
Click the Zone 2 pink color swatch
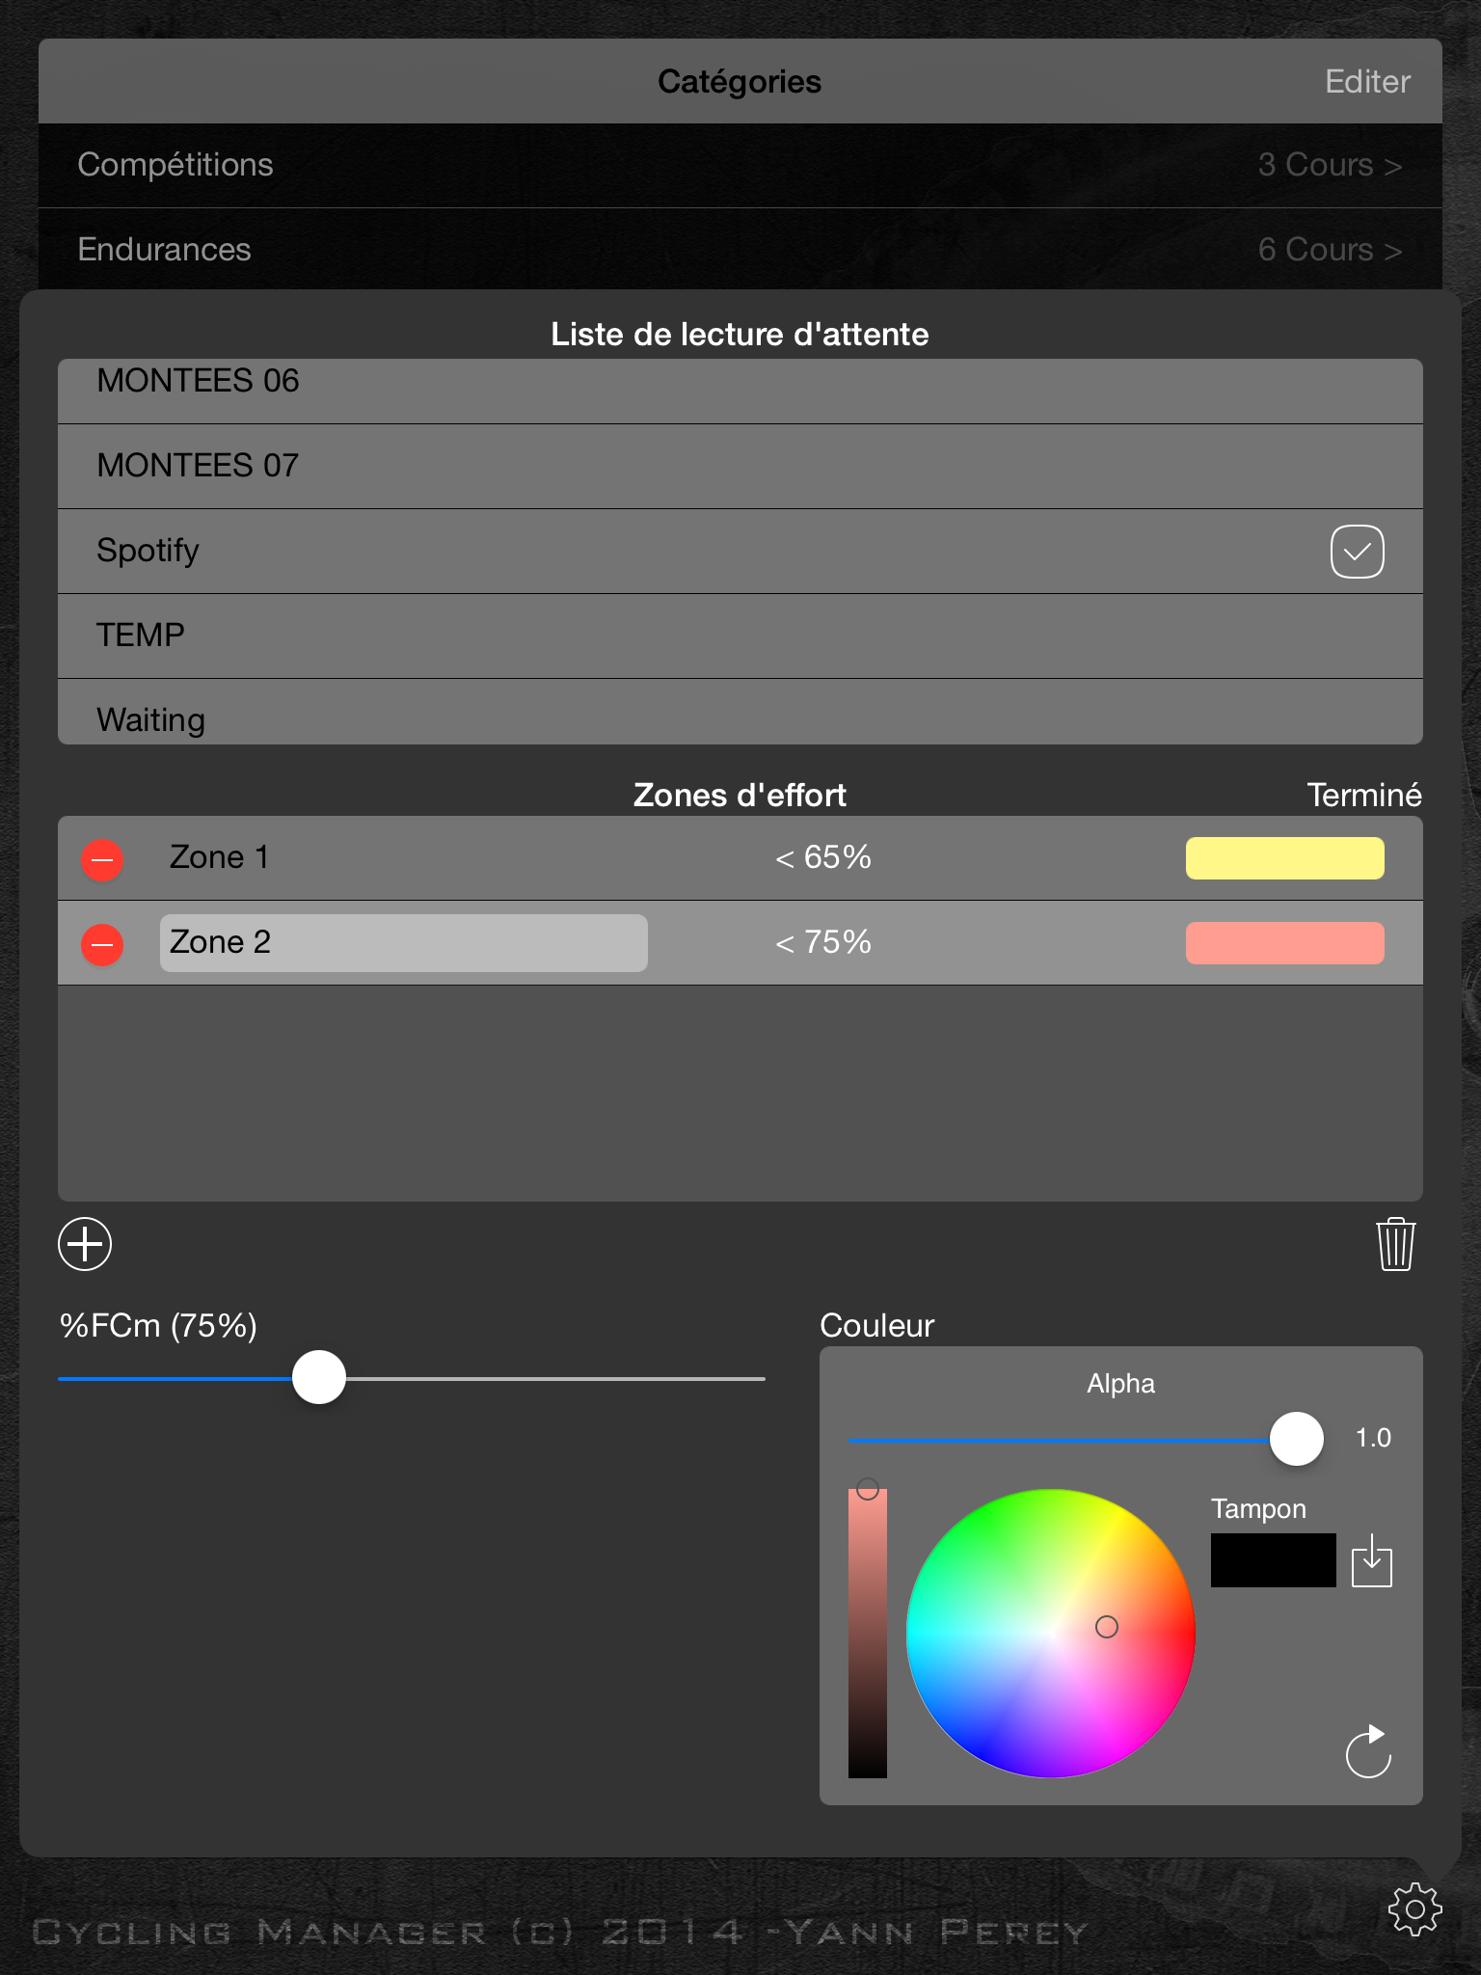click(1284, 943)
